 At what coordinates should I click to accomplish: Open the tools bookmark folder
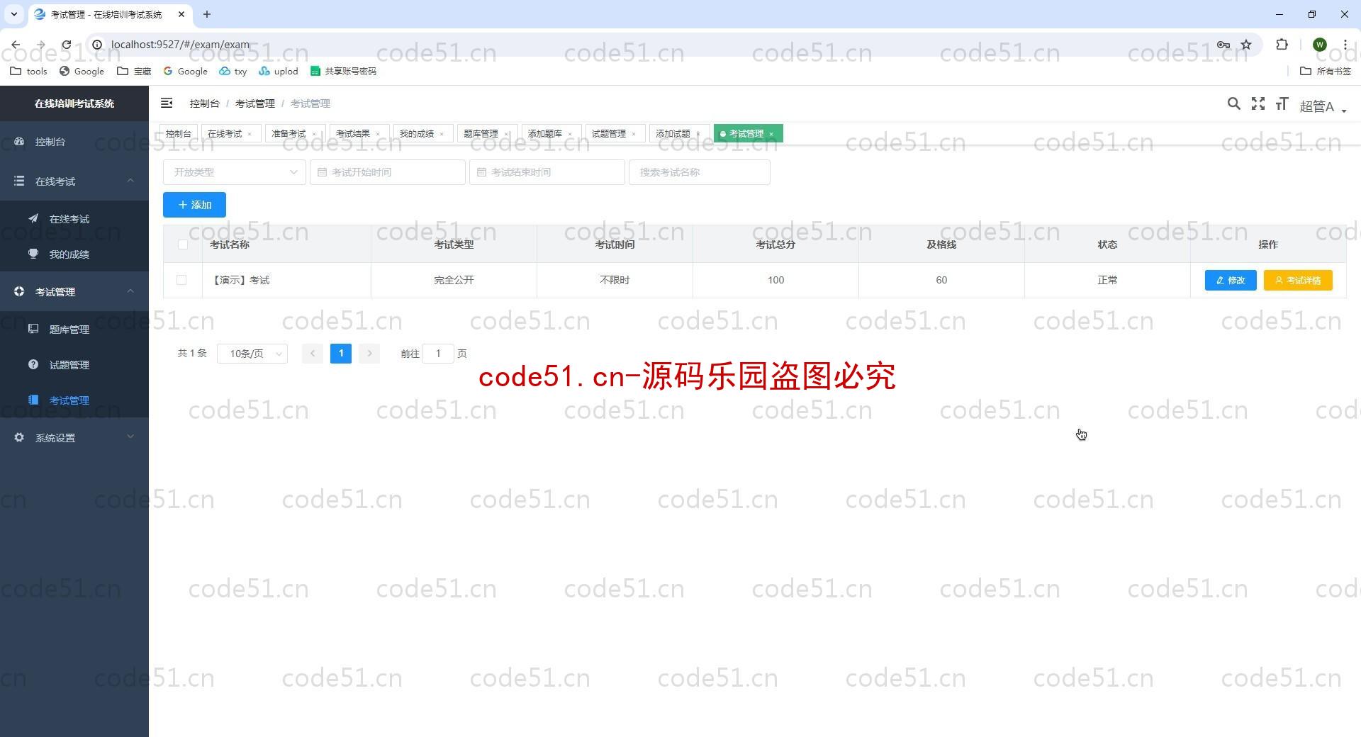(x=28, y=71)
